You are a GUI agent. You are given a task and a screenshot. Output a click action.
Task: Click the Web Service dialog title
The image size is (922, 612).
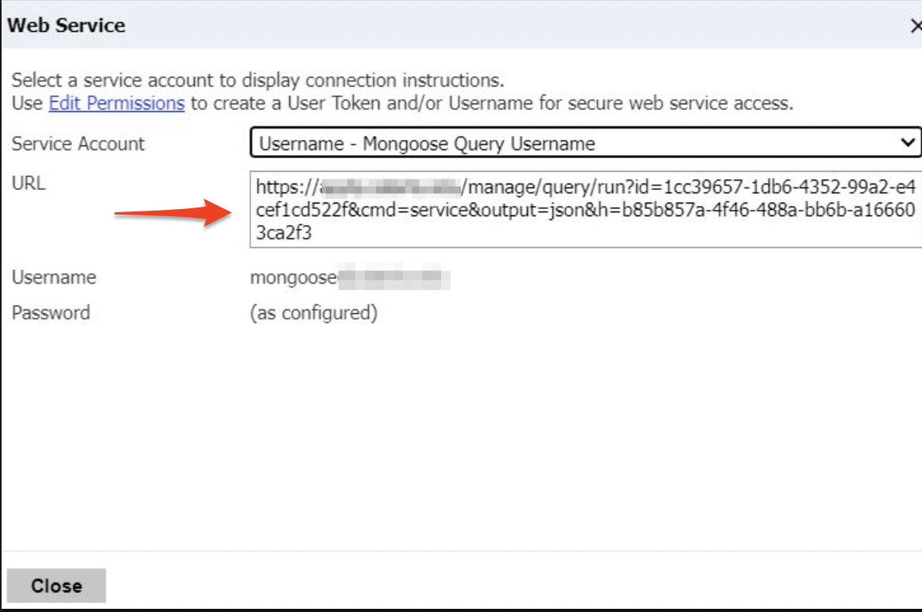point(66,25)
